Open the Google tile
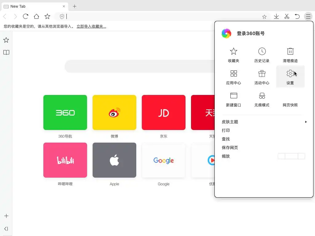This screenshot has height=236, width=315. tap(164, 160)
